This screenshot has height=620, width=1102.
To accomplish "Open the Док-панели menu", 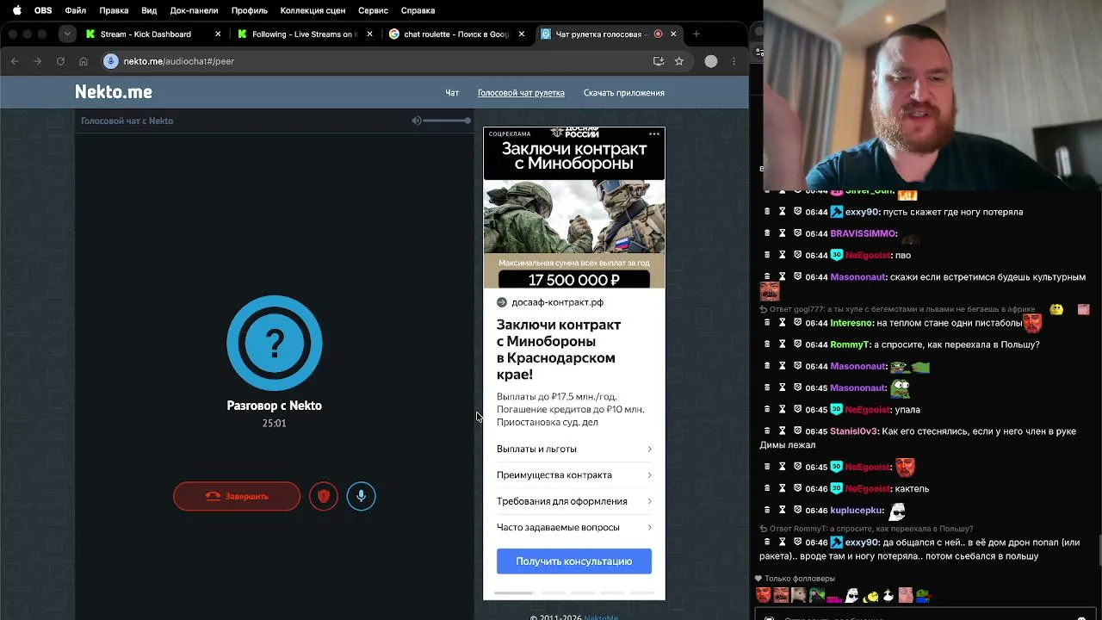I will [x=195, y=10].
